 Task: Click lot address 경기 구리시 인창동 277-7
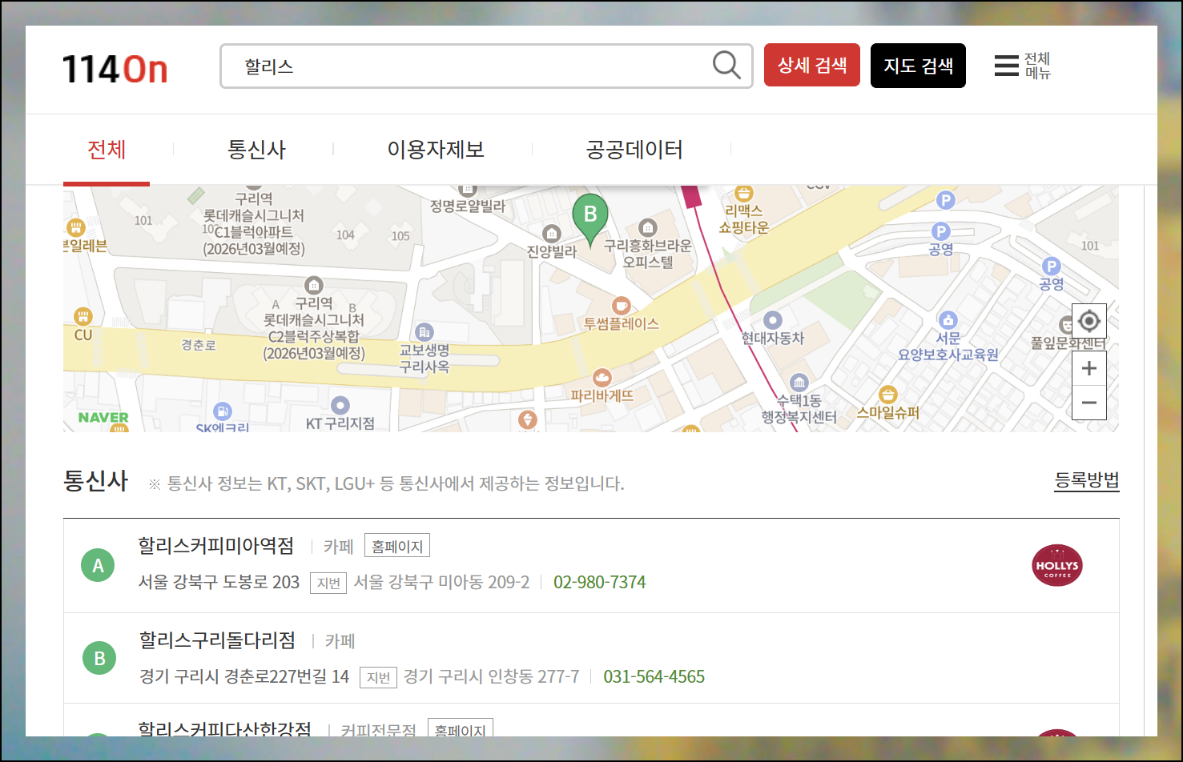tap(492, 676)
